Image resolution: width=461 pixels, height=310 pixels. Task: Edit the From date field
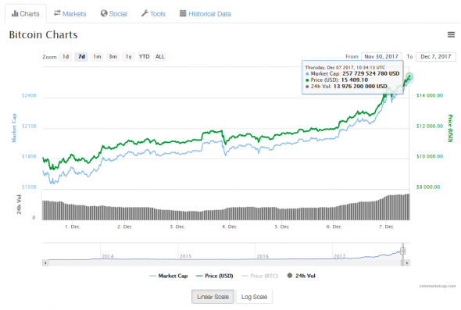pyautogui.click(x=381, y=56)
